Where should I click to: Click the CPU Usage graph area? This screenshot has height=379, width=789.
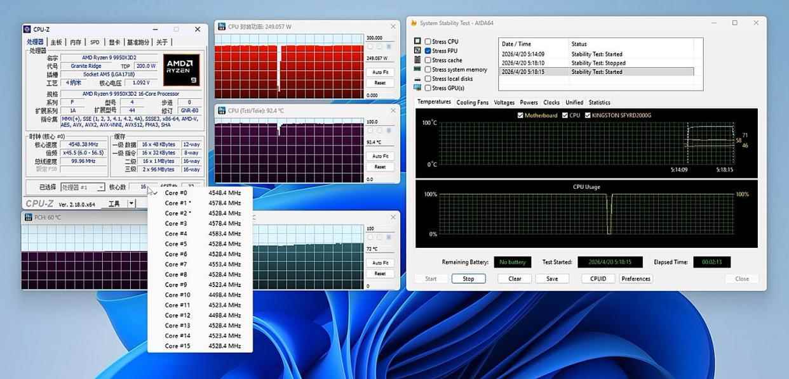[x=586, y=214]
